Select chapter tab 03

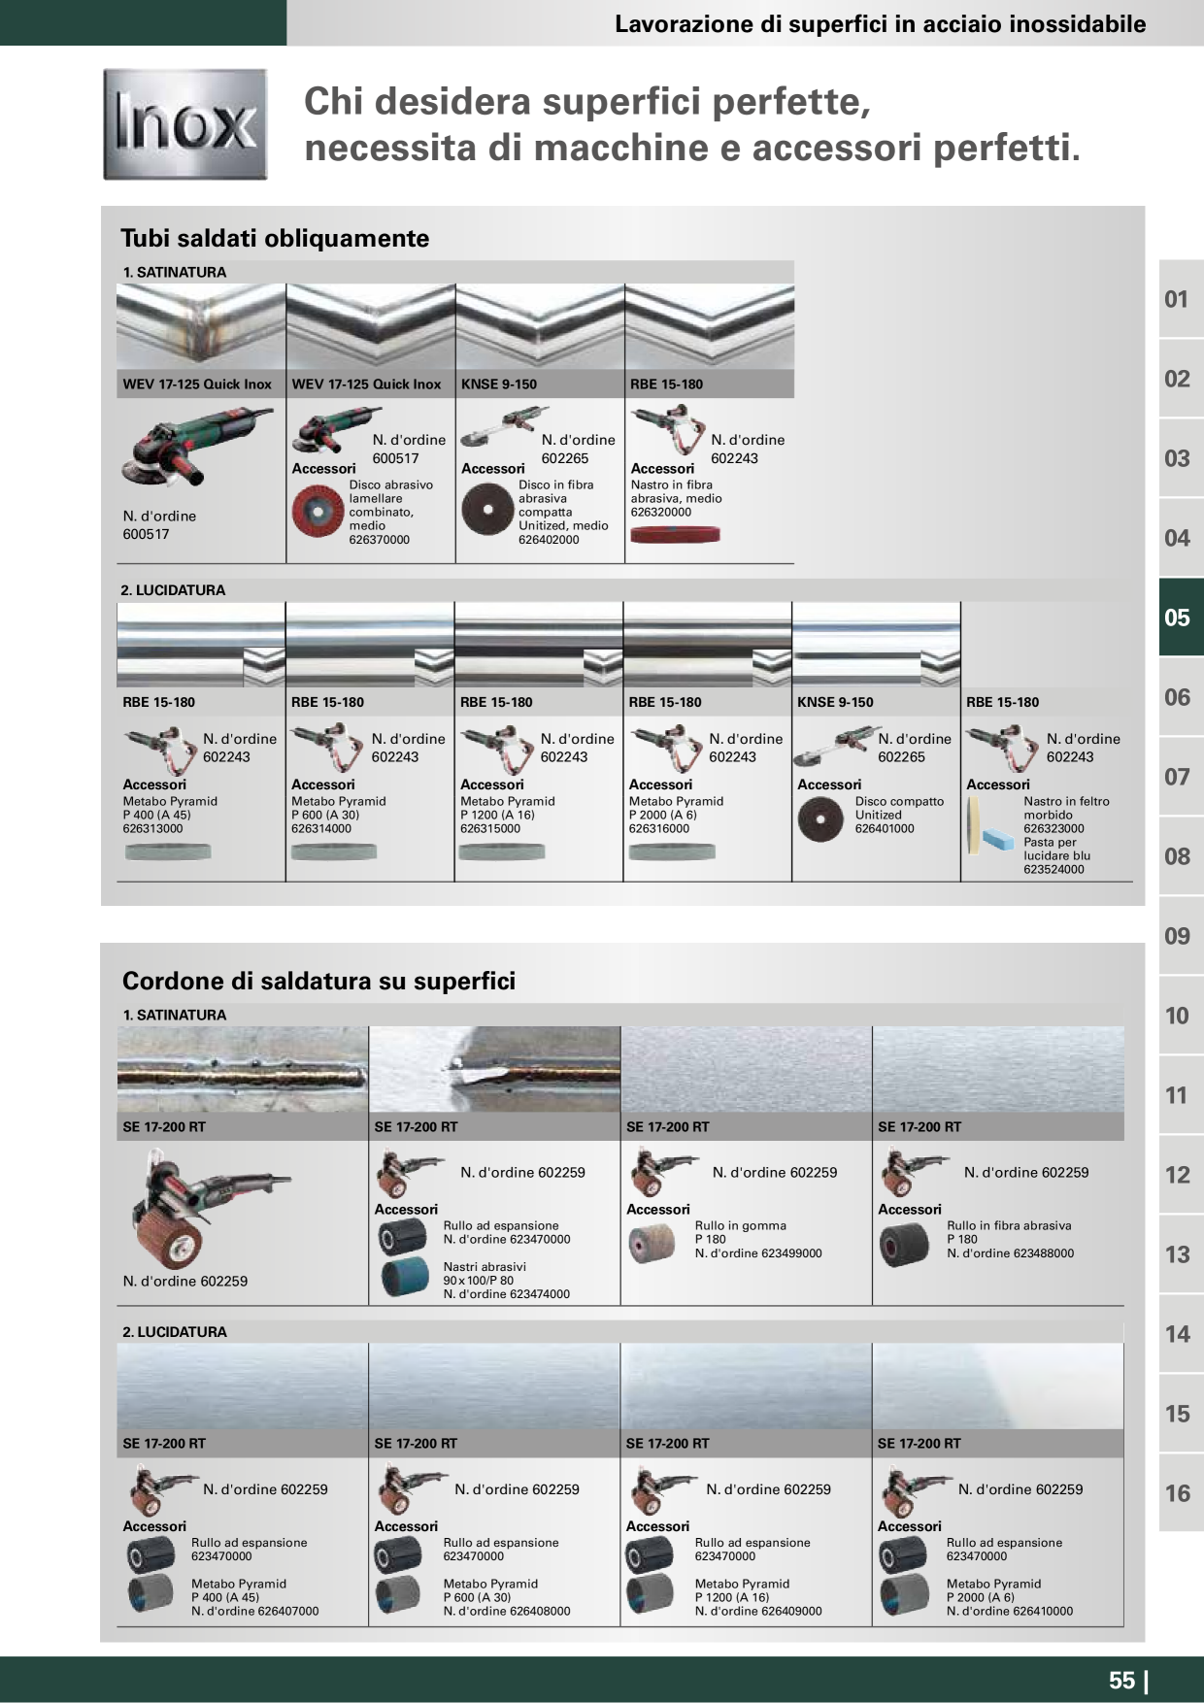point(1181,458)
